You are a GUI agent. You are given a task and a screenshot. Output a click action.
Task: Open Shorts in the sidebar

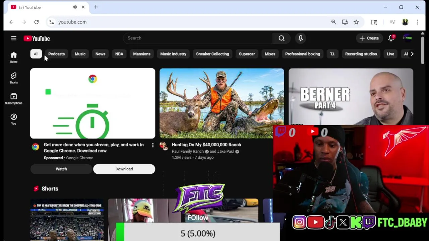click(14, 78)
